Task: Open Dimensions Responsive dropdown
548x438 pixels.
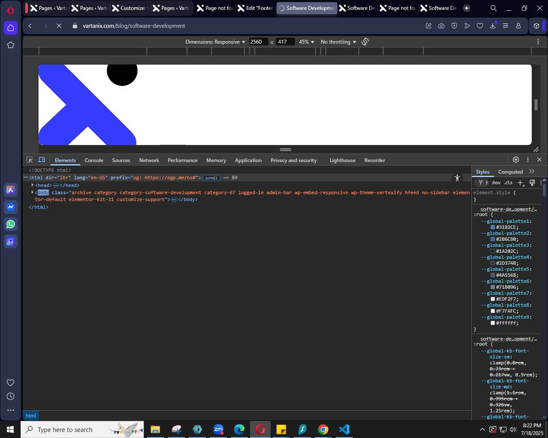Action: click(215, 42)
